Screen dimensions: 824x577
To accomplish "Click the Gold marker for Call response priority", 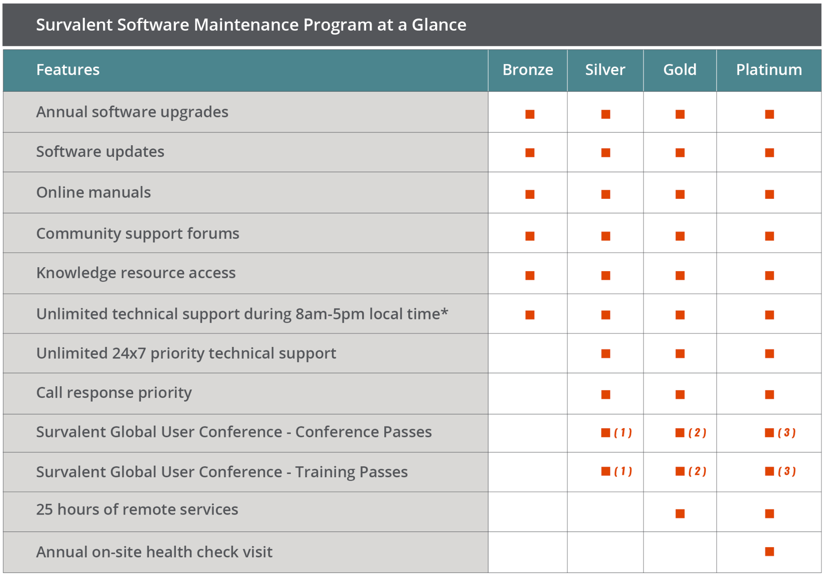I will click(x=680, y=394).
